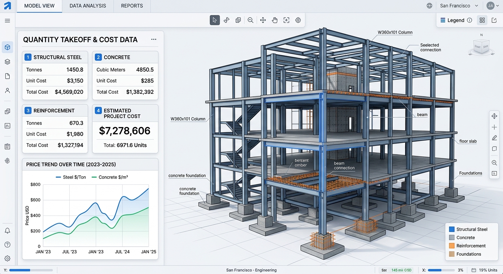Click the Reinforcement orange legend swatch

pyautogui.click(x=452, y=246)
